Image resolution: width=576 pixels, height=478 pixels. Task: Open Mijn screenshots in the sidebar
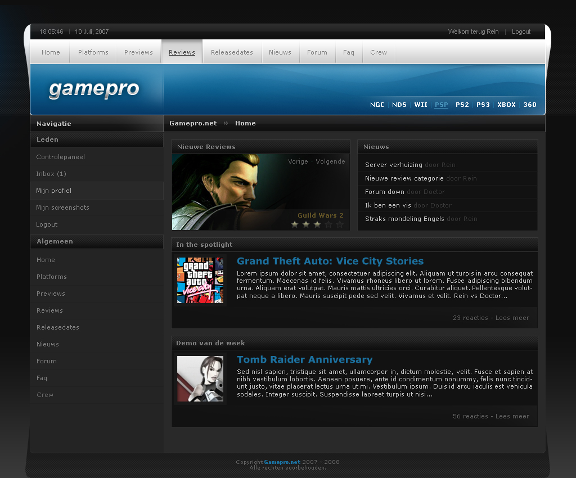click(x=97, y=208)
